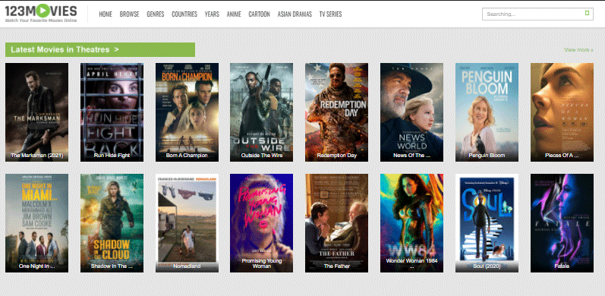605x296 pixels.
Task: Select the Nomadland movie thumbnail
Action: (187, 223)
